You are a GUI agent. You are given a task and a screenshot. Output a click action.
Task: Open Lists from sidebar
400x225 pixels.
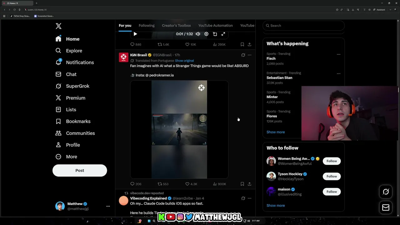click(66, 110)
